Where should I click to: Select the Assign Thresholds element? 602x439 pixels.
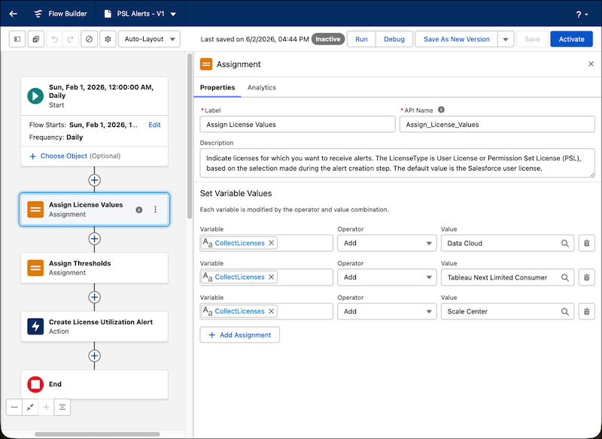[x=94, y=268]
